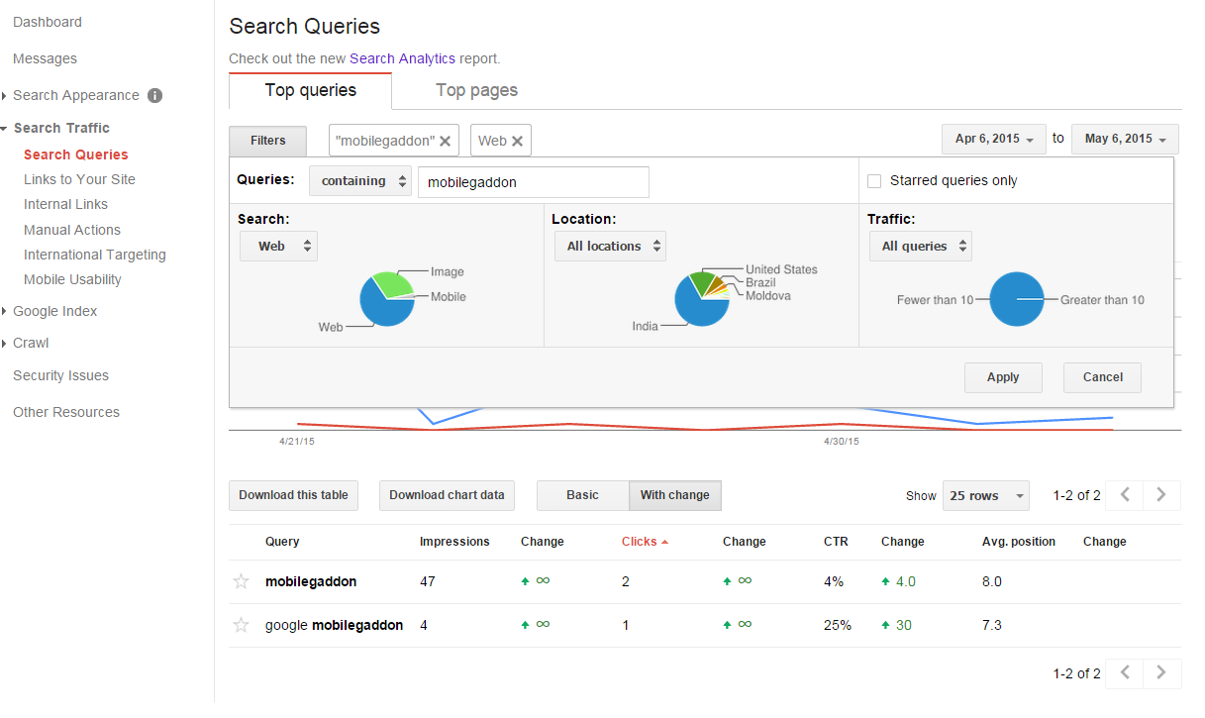Open Internal Links in the sidebar
This screenshot has height=718, width=1205.
click(65, 204)
